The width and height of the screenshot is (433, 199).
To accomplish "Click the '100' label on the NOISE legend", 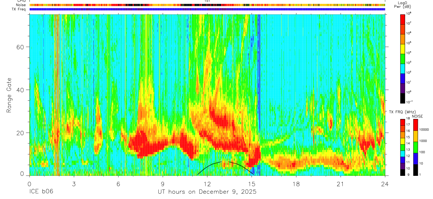I will point(422,152).
